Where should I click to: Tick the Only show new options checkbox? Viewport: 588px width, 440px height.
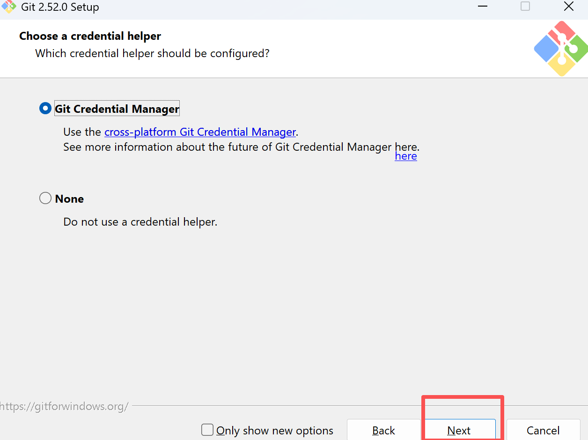(207, 430)
